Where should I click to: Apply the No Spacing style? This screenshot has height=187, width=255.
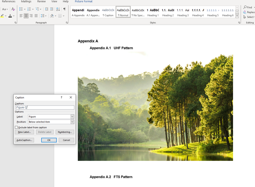click(x=138, y=13)
